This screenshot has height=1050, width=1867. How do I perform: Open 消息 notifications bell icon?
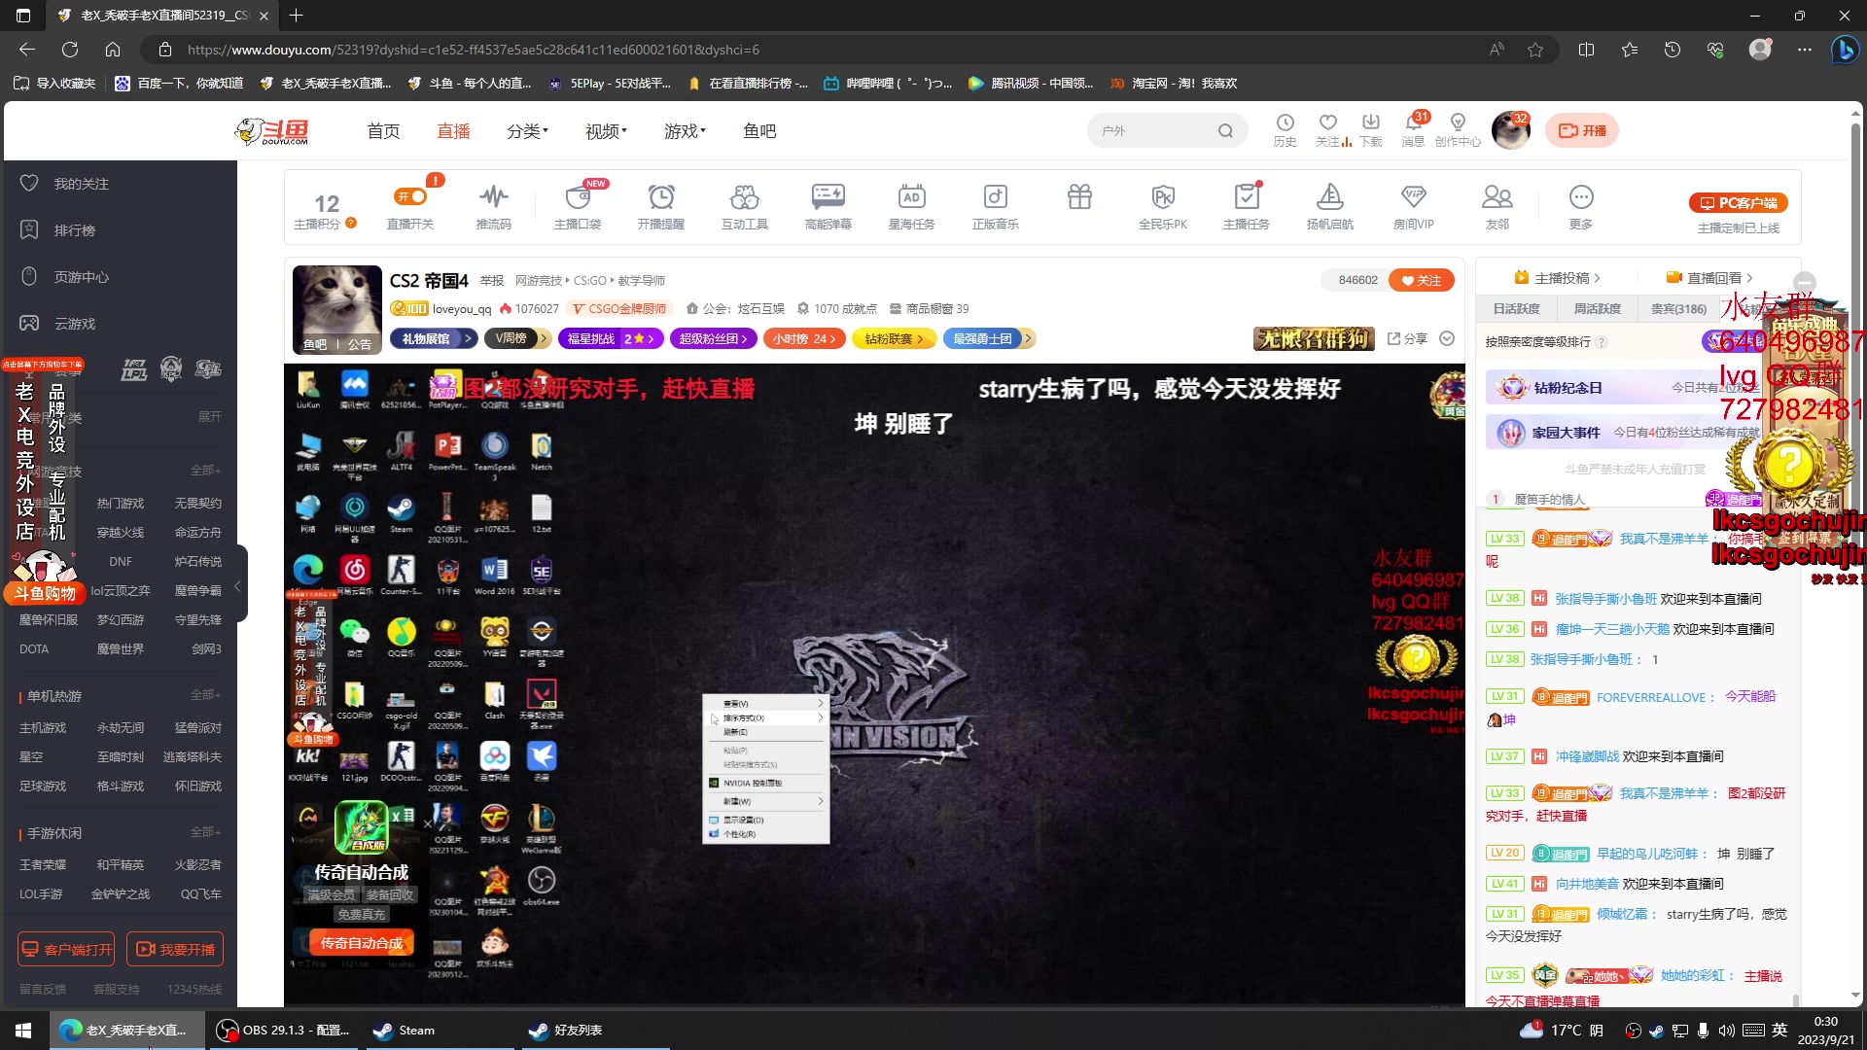[x=1414, y=129]
